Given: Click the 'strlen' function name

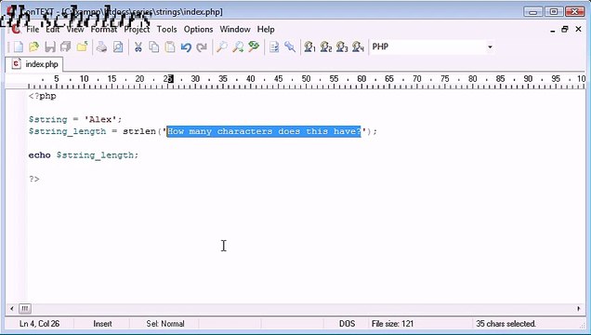Looking at the screenshot, I should coord(139,131).
